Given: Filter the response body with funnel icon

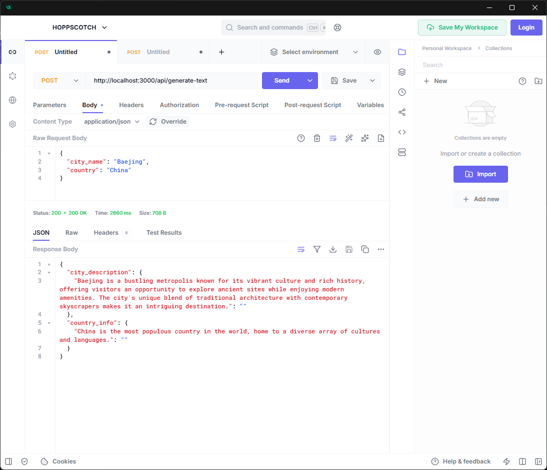Looking at the screenshot, I should coord(317,249).
